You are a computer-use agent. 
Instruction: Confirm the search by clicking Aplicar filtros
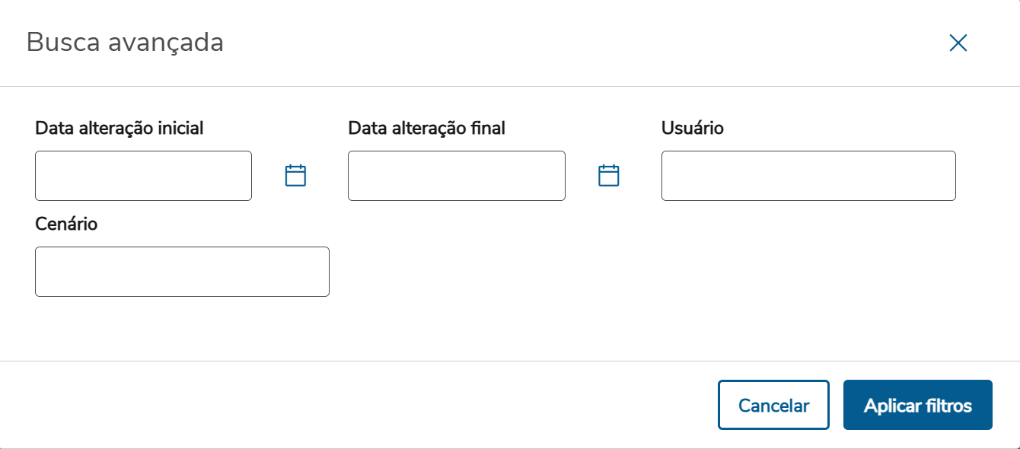[917, 405]
